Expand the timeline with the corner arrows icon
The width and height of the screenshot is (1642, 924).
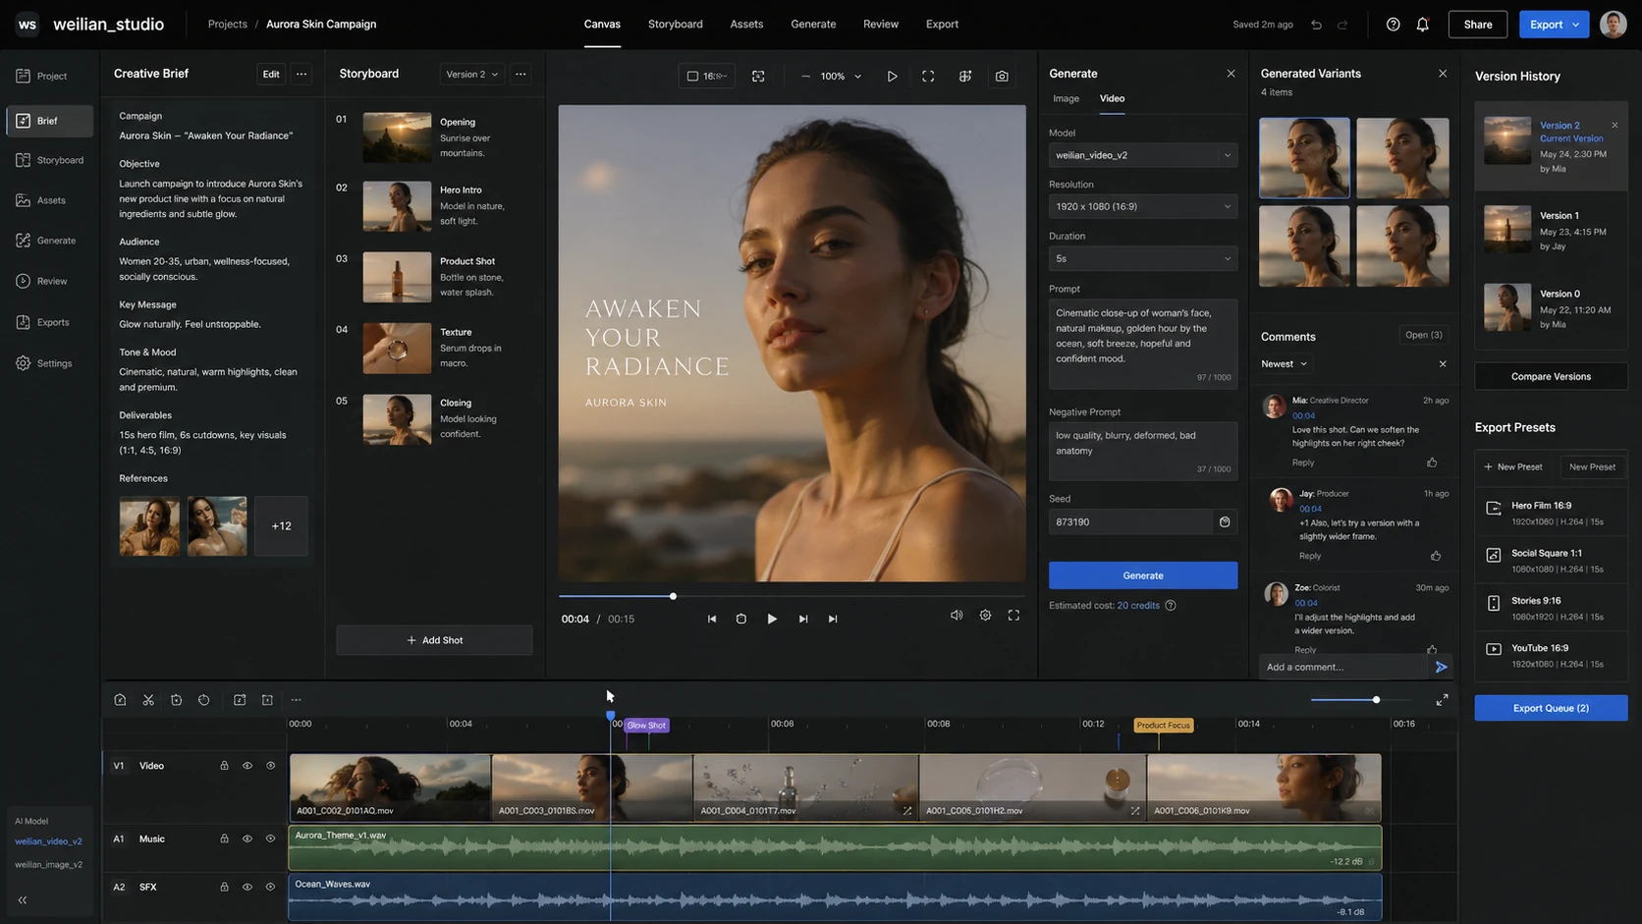pos(1442,700)
